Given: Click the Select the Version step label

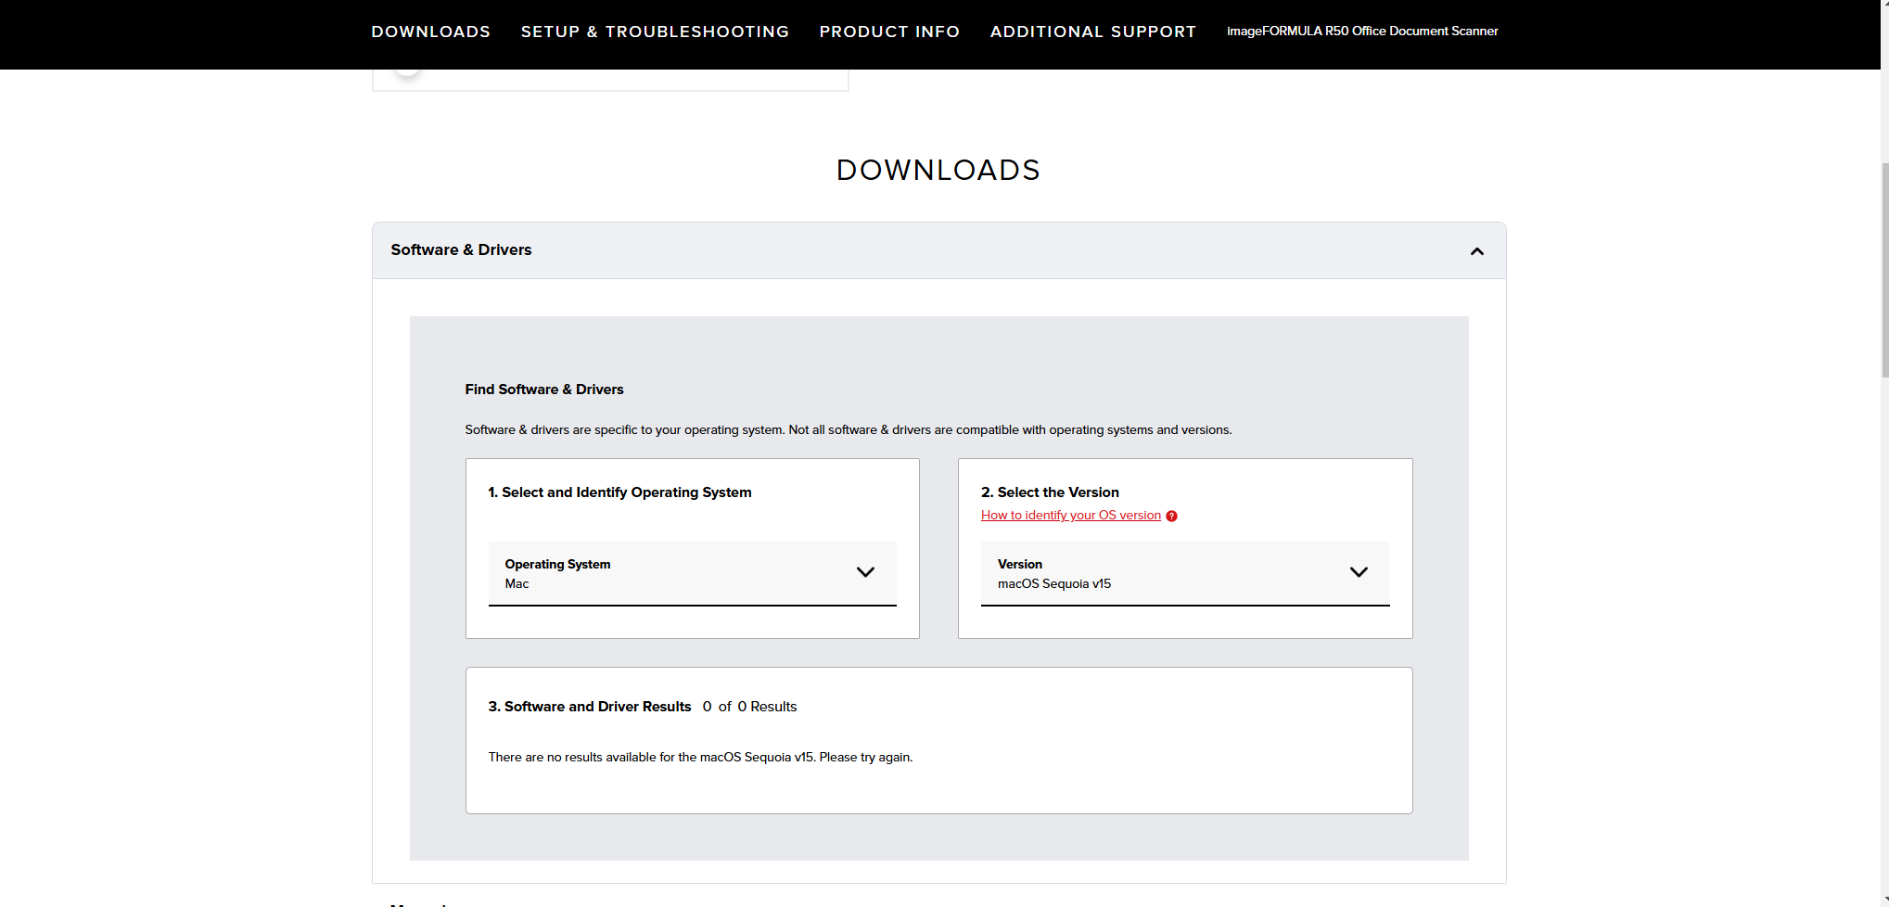Looking at the screenshot, I should 1049,492.
